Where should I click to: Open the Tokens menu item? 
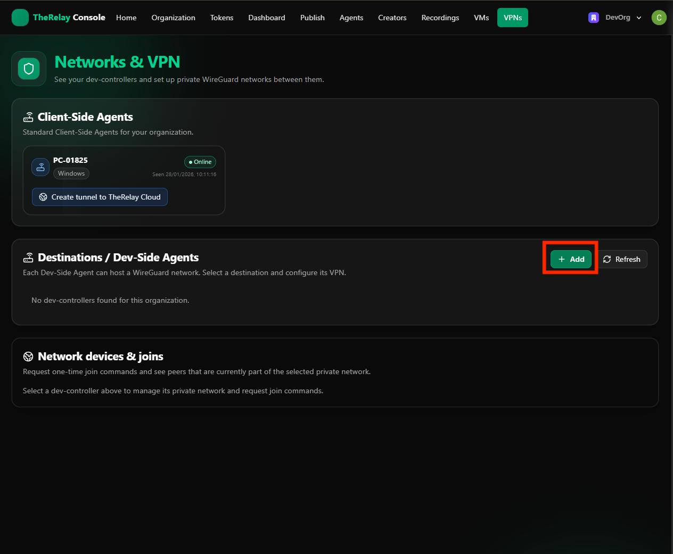pyautogui.click(x=221, y=17)
